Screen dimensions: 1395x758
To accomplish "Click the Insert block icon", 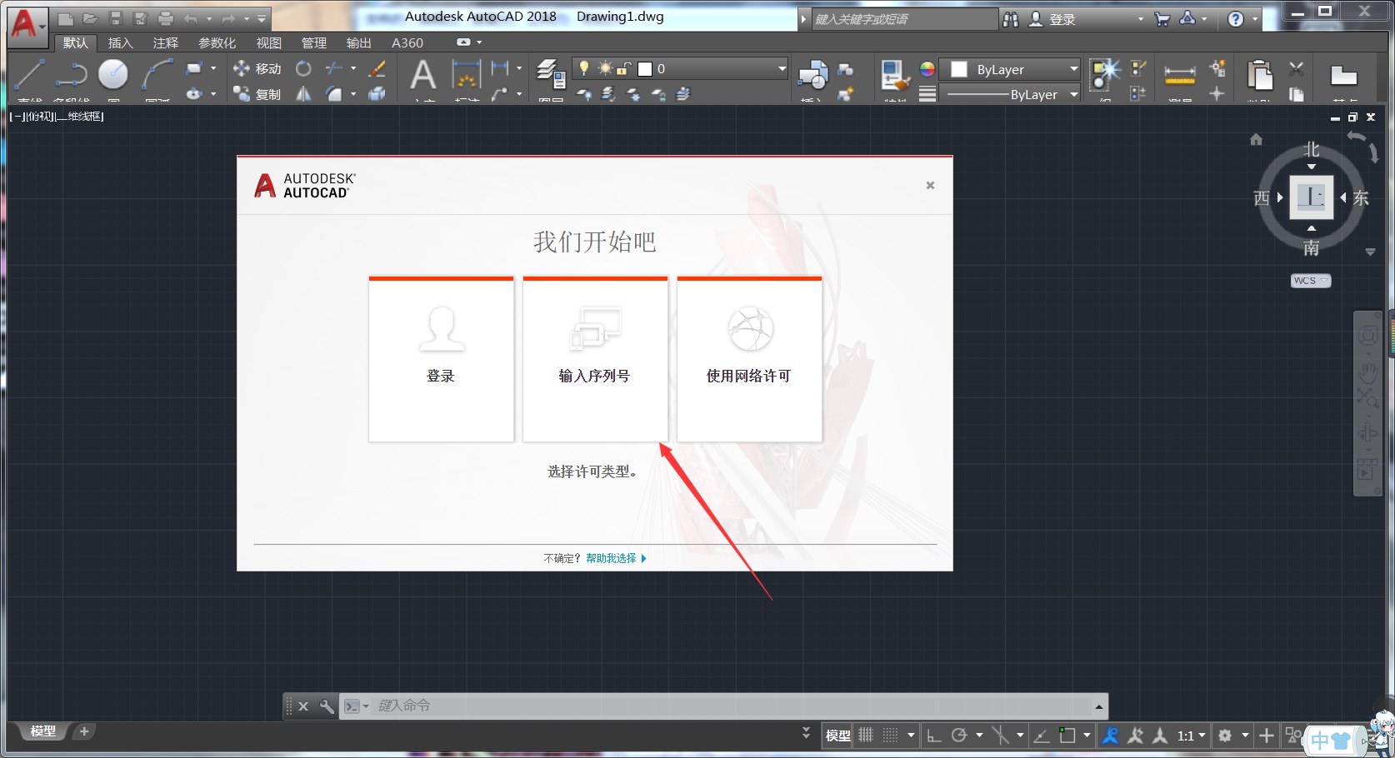I will (812, 75).
